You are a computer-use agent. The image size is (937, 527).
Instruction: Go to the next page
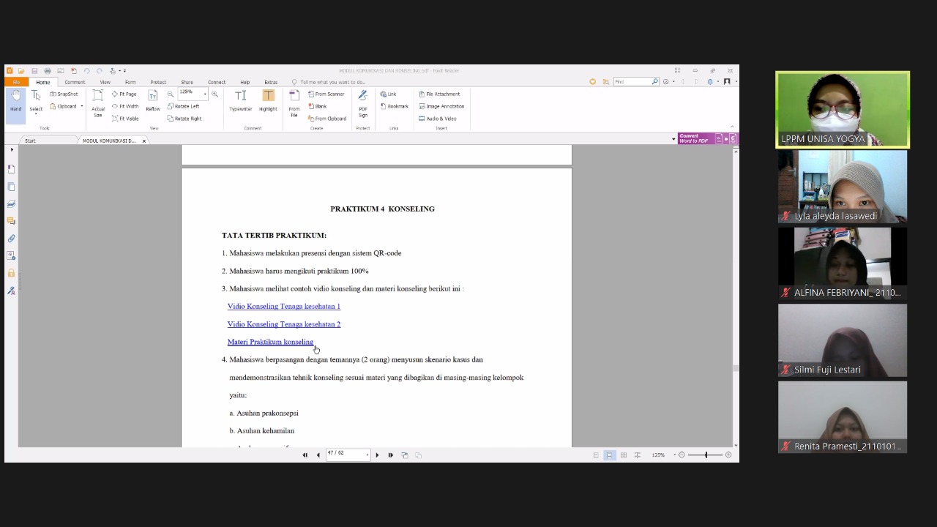(377, 455)
